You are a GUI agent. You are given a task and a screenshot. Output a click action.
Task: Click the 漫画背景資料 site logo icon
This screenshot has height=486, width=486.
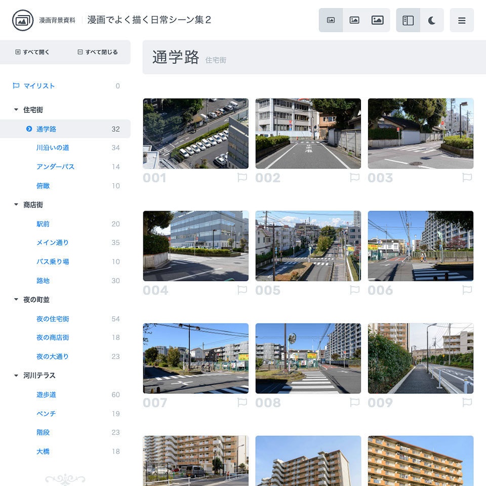click(21, 21)
